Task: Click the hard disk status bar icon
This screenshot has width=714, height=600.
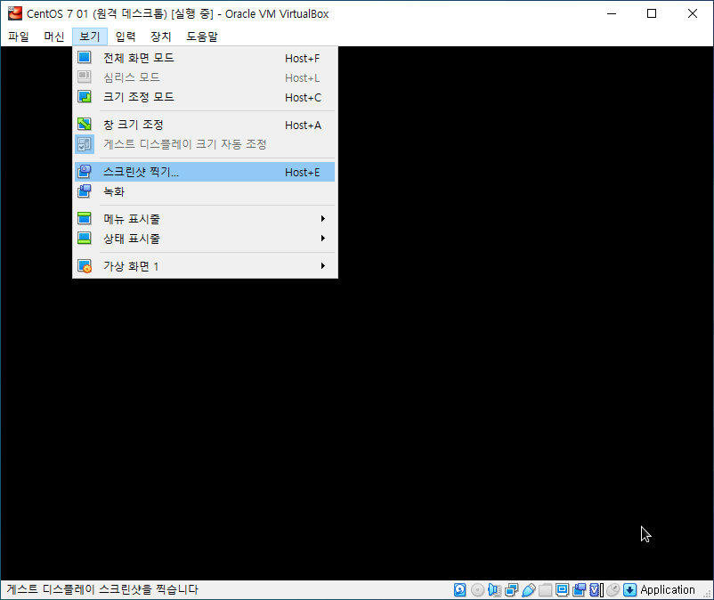Action: [460, 590]
